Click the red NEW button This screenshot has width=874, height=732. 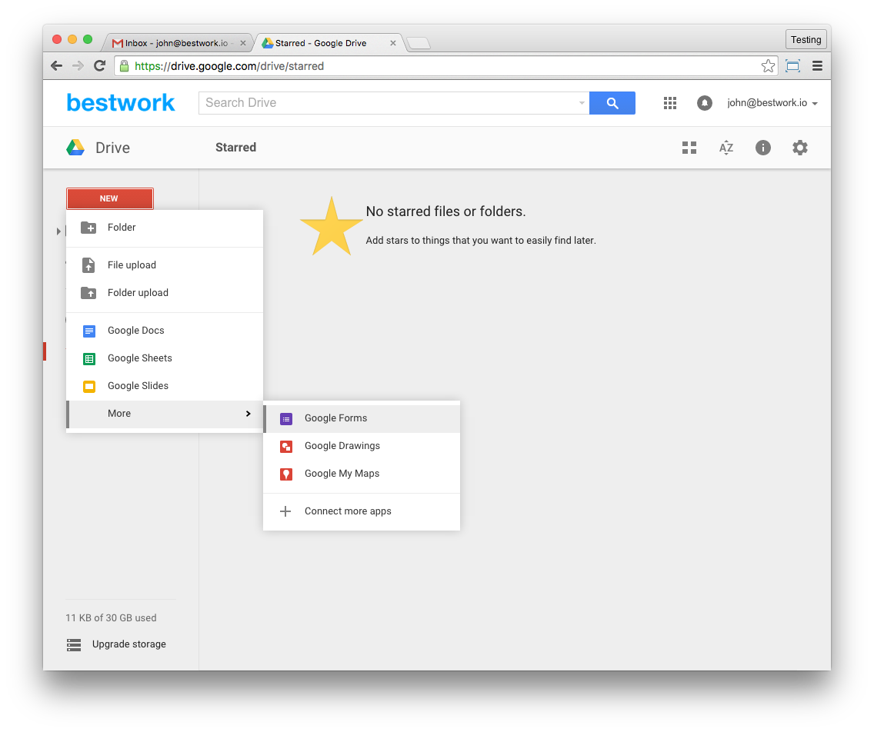pyautogui.click(x=110, y=199)
